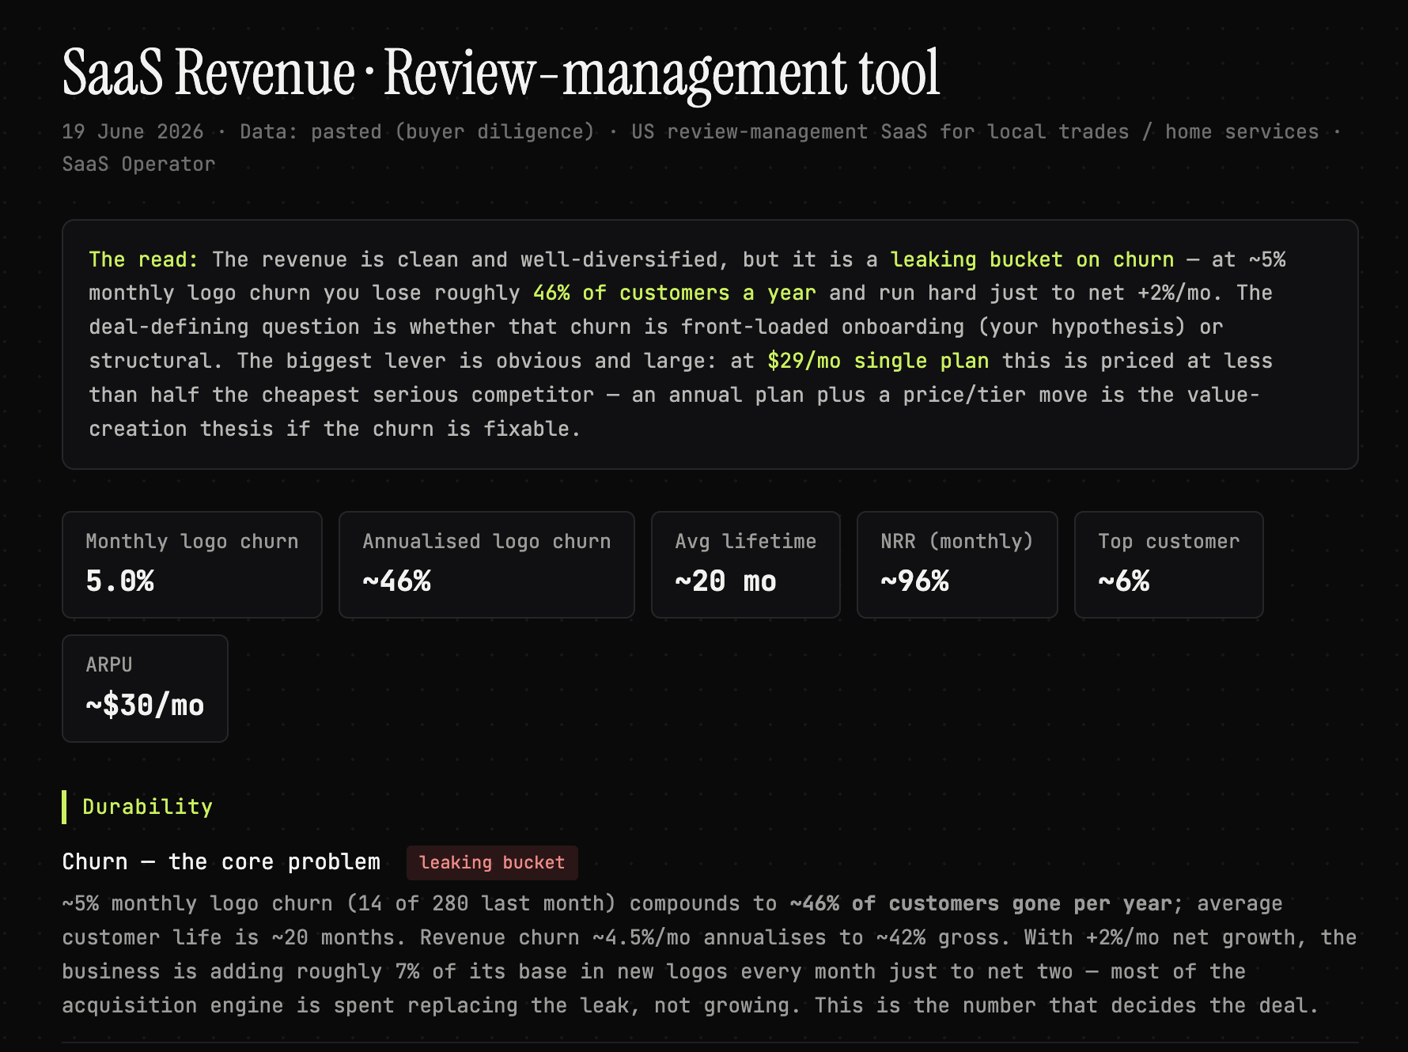The image size is (1408, 1052).
Task: Click highlighted 'leaking bucket on churn' phrase
Action: coord(1032,259)
